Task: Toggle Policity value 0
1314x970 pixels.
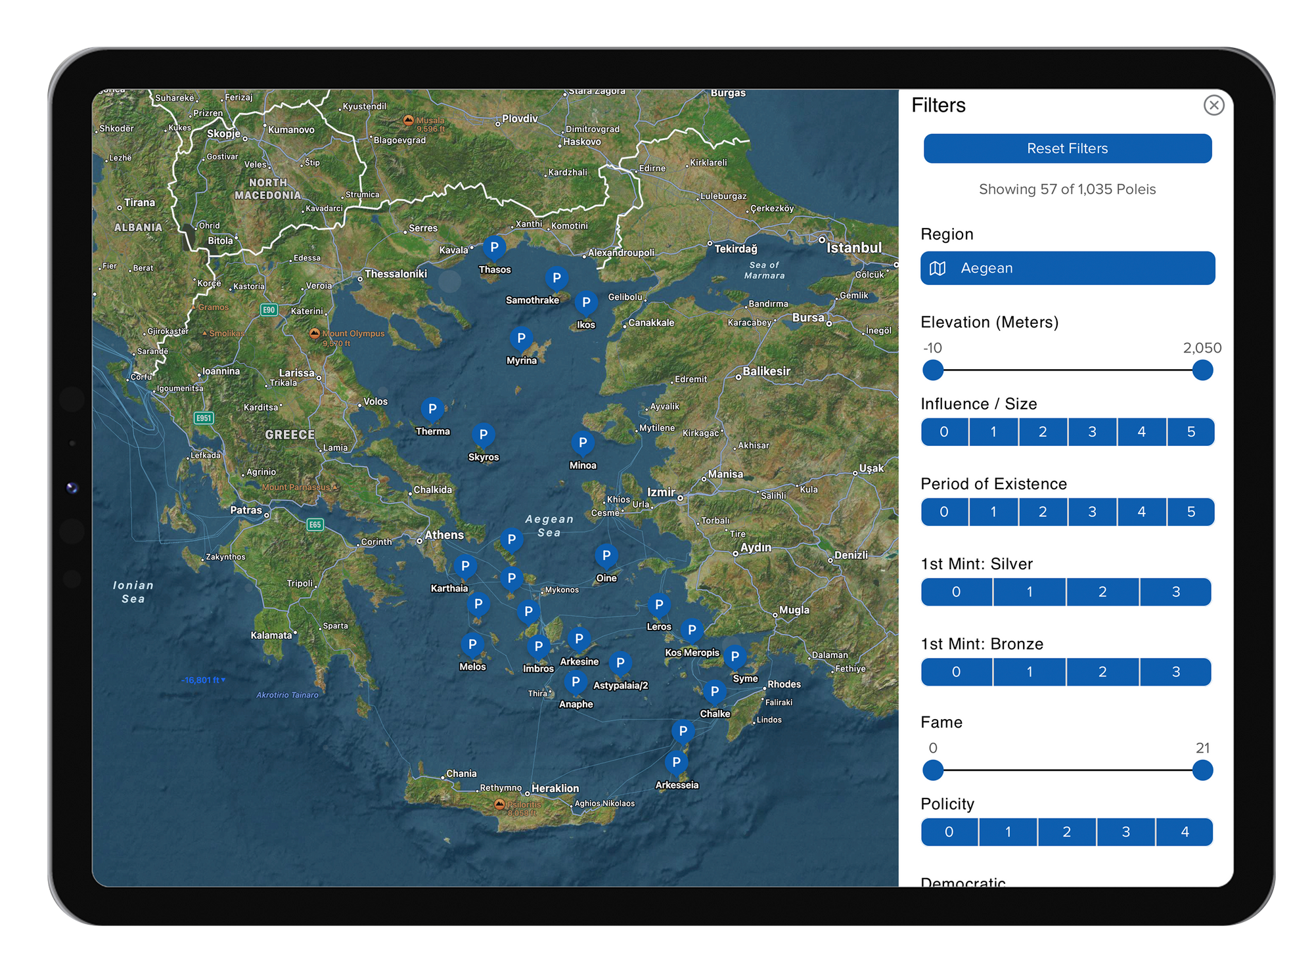Action: click(x=949, y=832)
